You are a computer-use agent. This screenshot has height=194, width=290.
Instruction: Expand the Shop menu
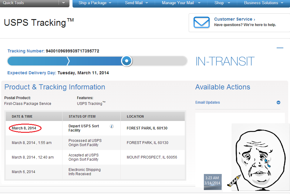[x=222, y=3]
